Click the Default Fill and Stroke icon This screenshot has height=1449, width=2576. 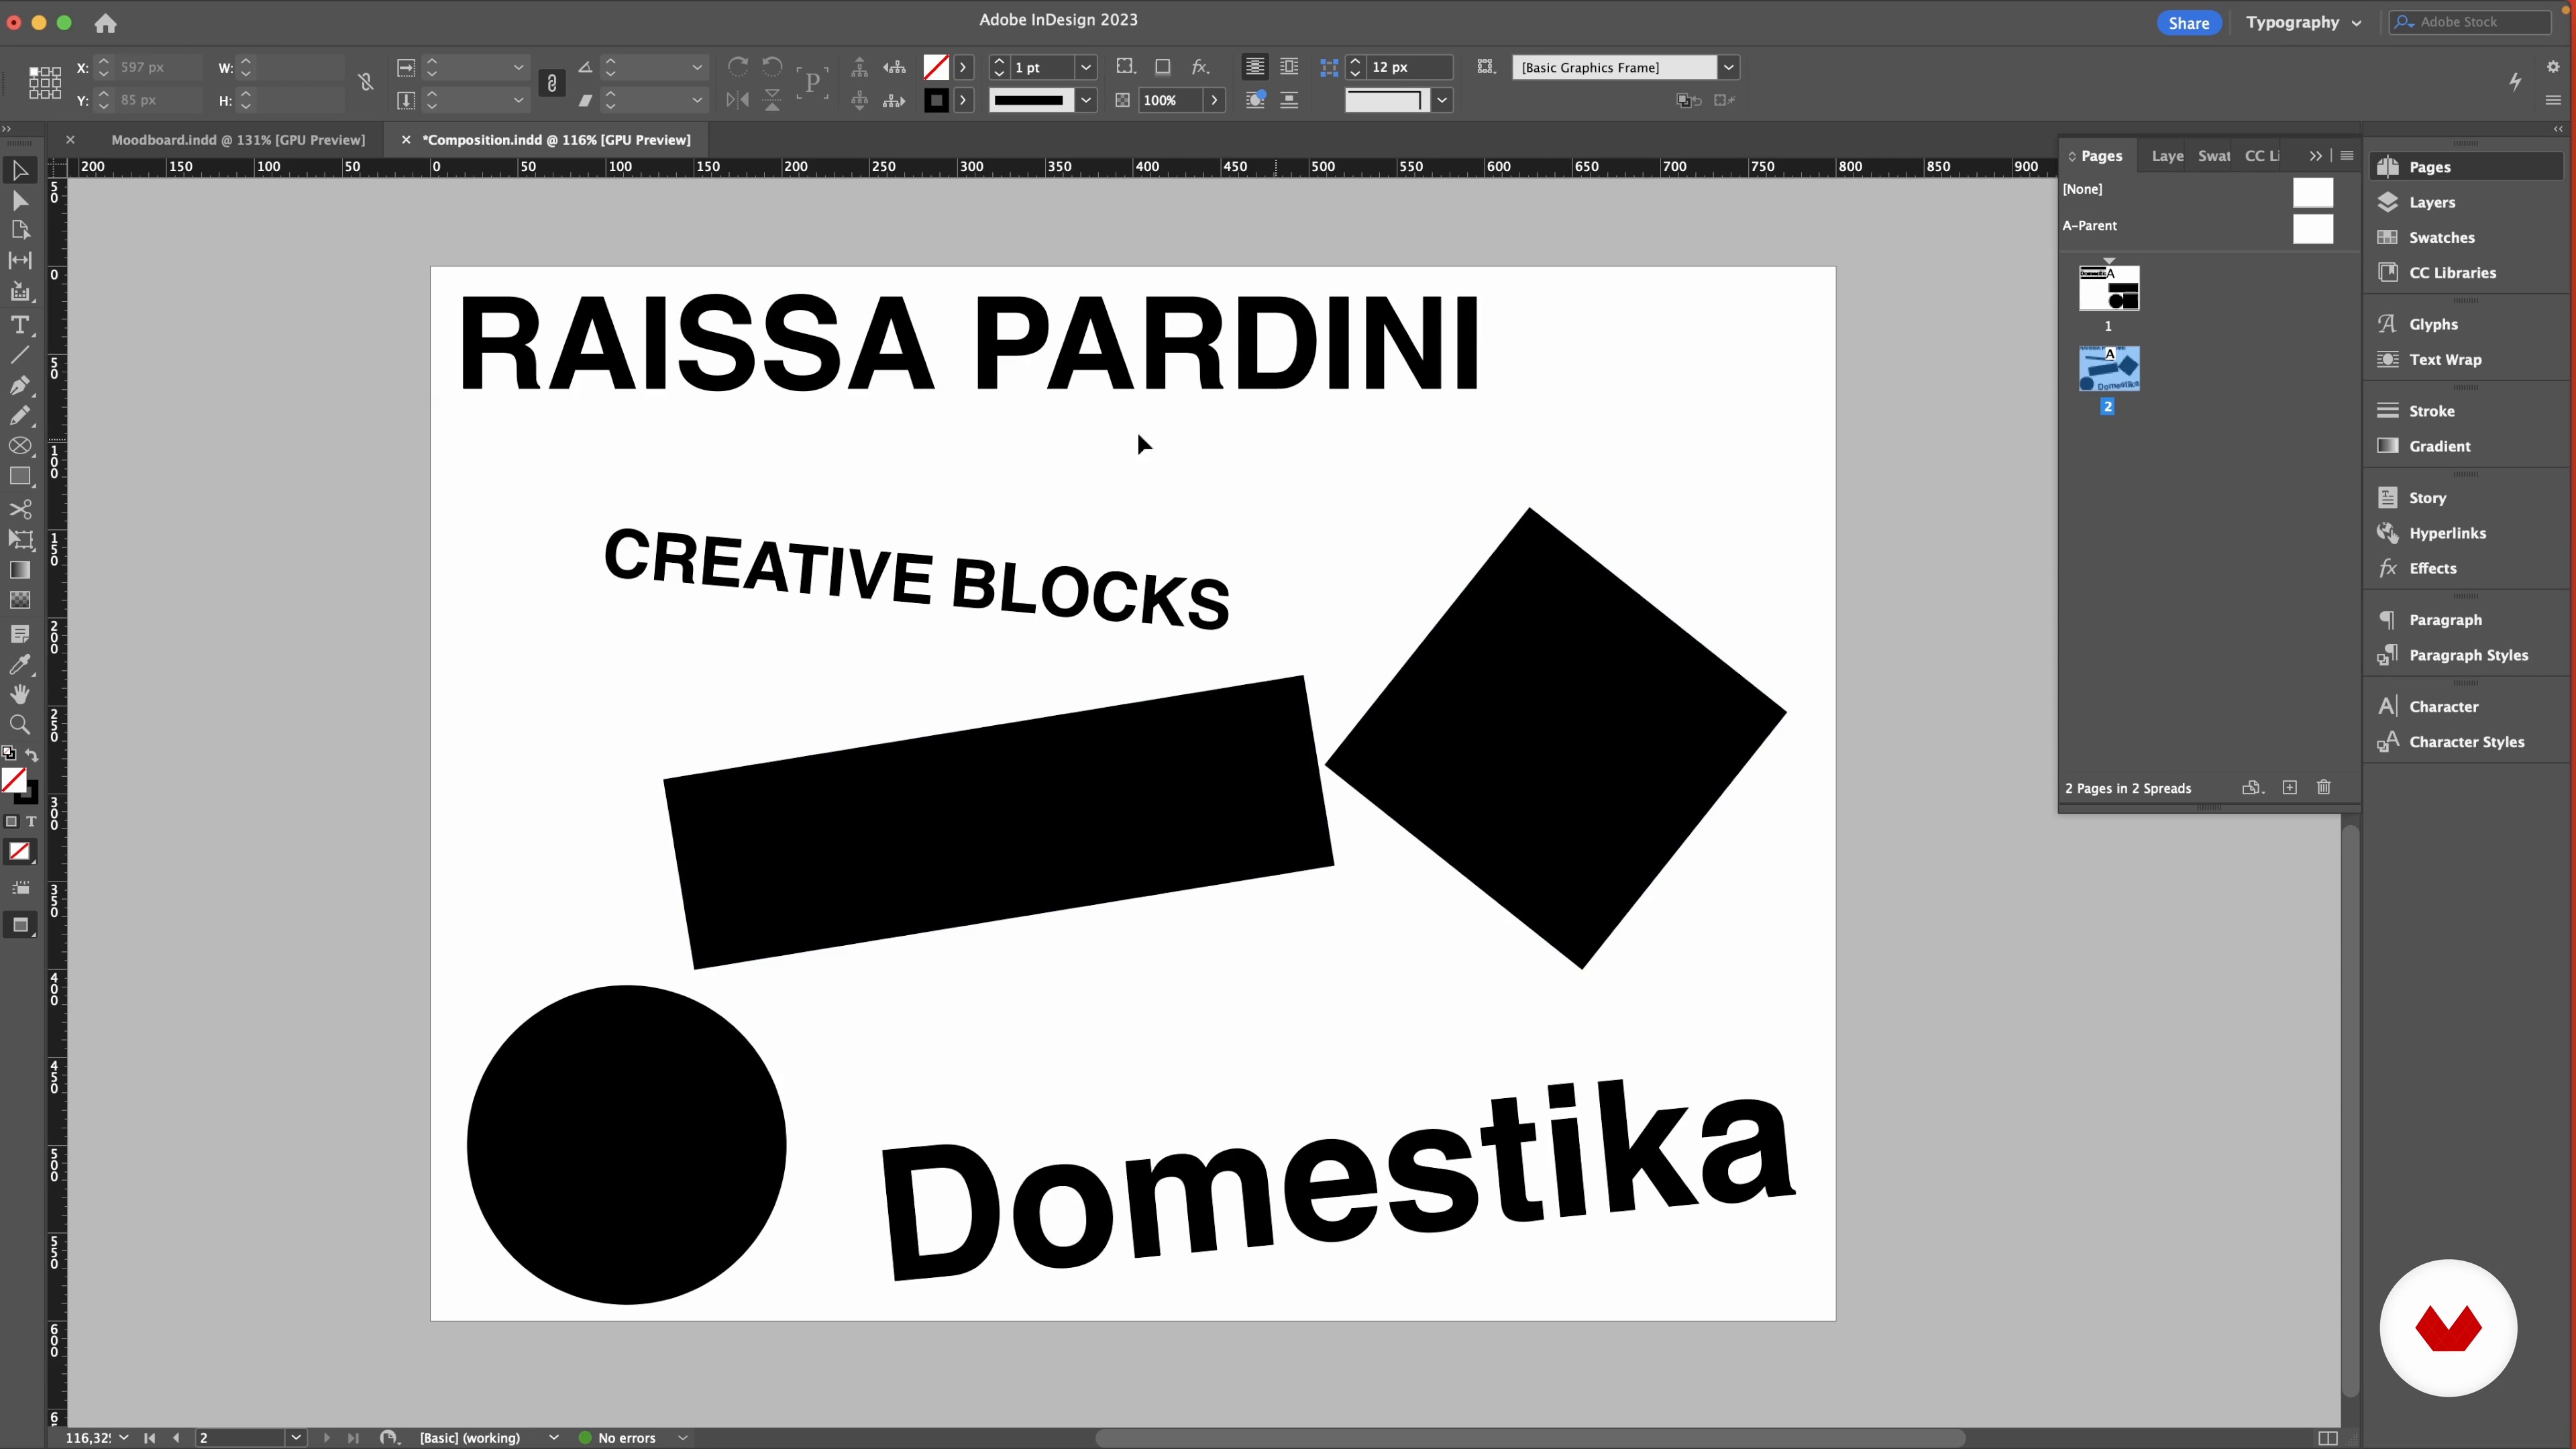[x=9, y=753]
